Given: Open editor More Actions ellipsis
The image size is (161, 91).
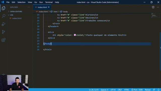Looking at the screenshot, I should 158,7.
